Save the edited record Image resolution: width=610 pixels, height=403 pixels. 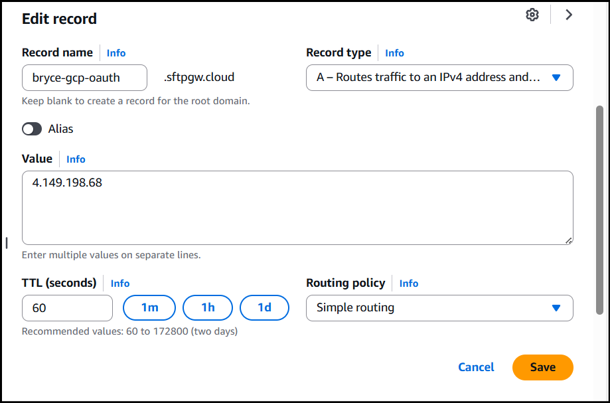click(543, 367)
